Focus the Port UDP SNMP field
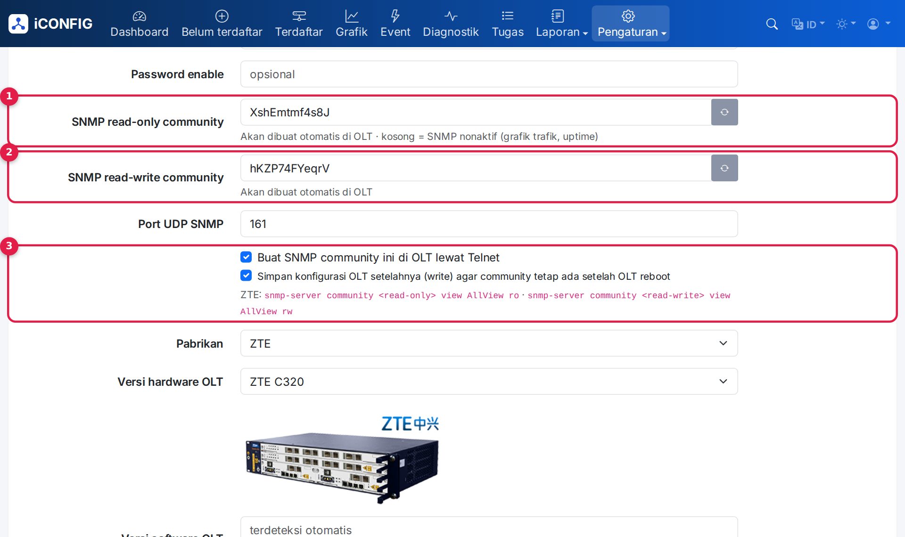Viewport: 905px width, 537px height. coord(489,224)
